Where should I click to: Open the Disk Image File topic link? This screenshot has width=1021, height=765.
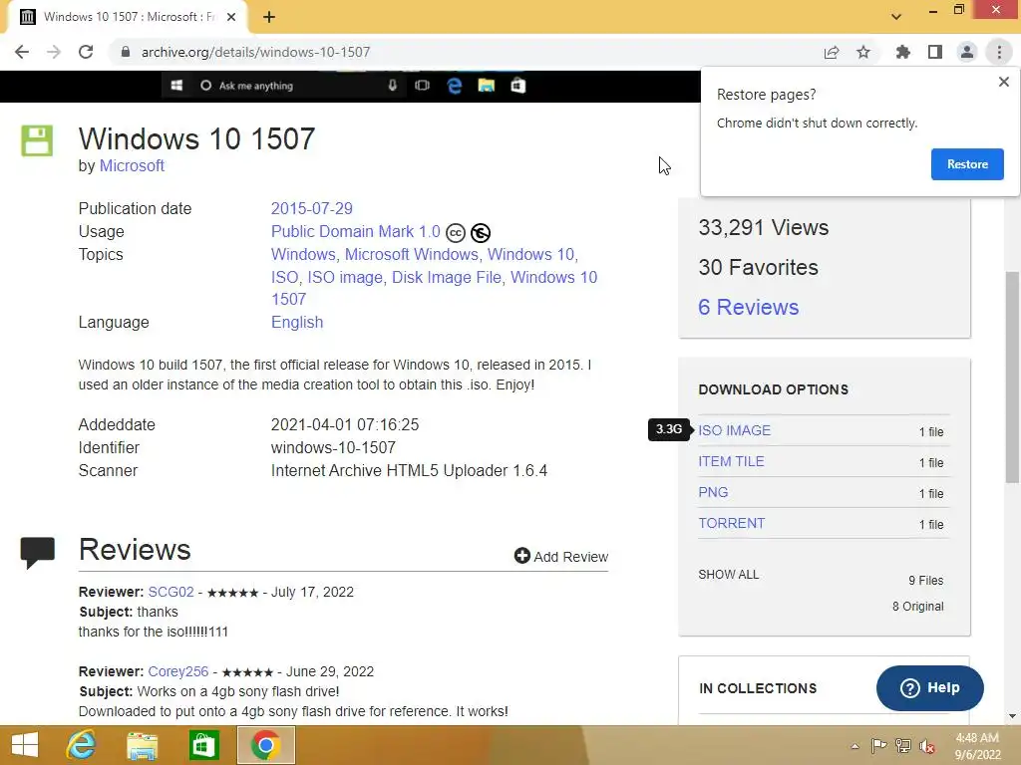(446, 277)
